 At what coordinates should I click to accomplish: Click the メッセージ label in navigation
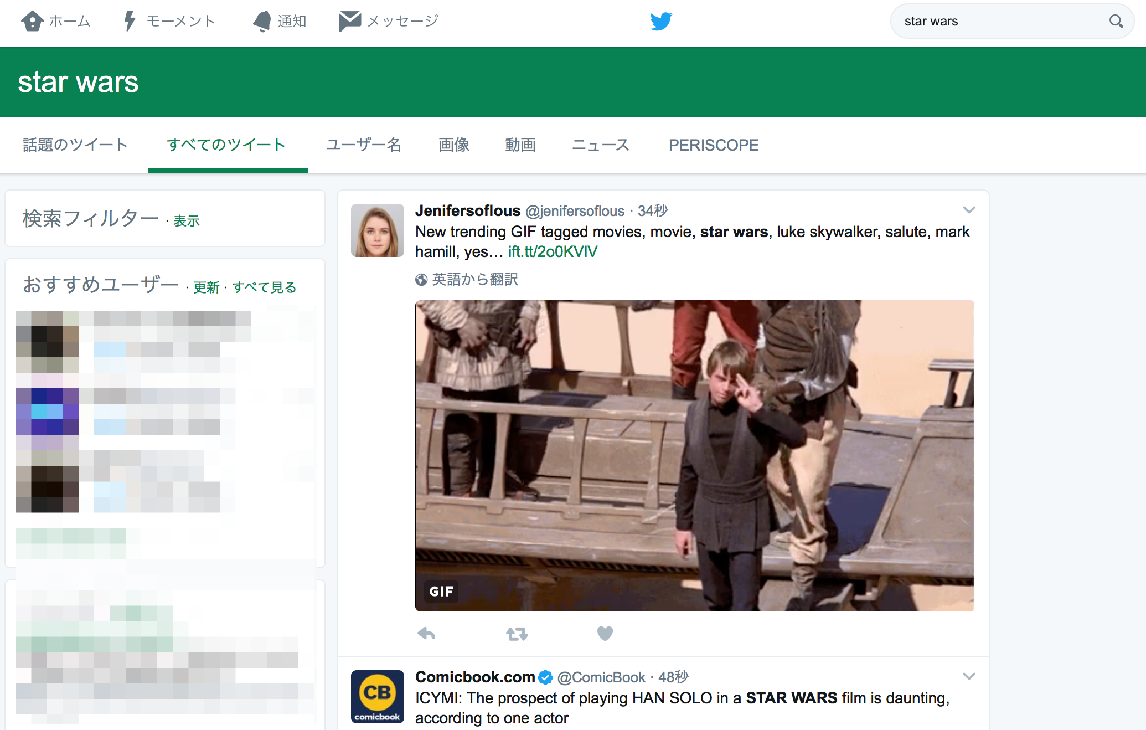point(402,21)
